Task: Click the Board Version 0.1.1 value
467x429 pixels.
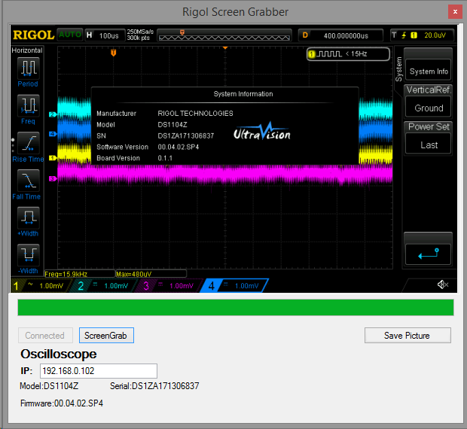Action: (x=165, y=158)
